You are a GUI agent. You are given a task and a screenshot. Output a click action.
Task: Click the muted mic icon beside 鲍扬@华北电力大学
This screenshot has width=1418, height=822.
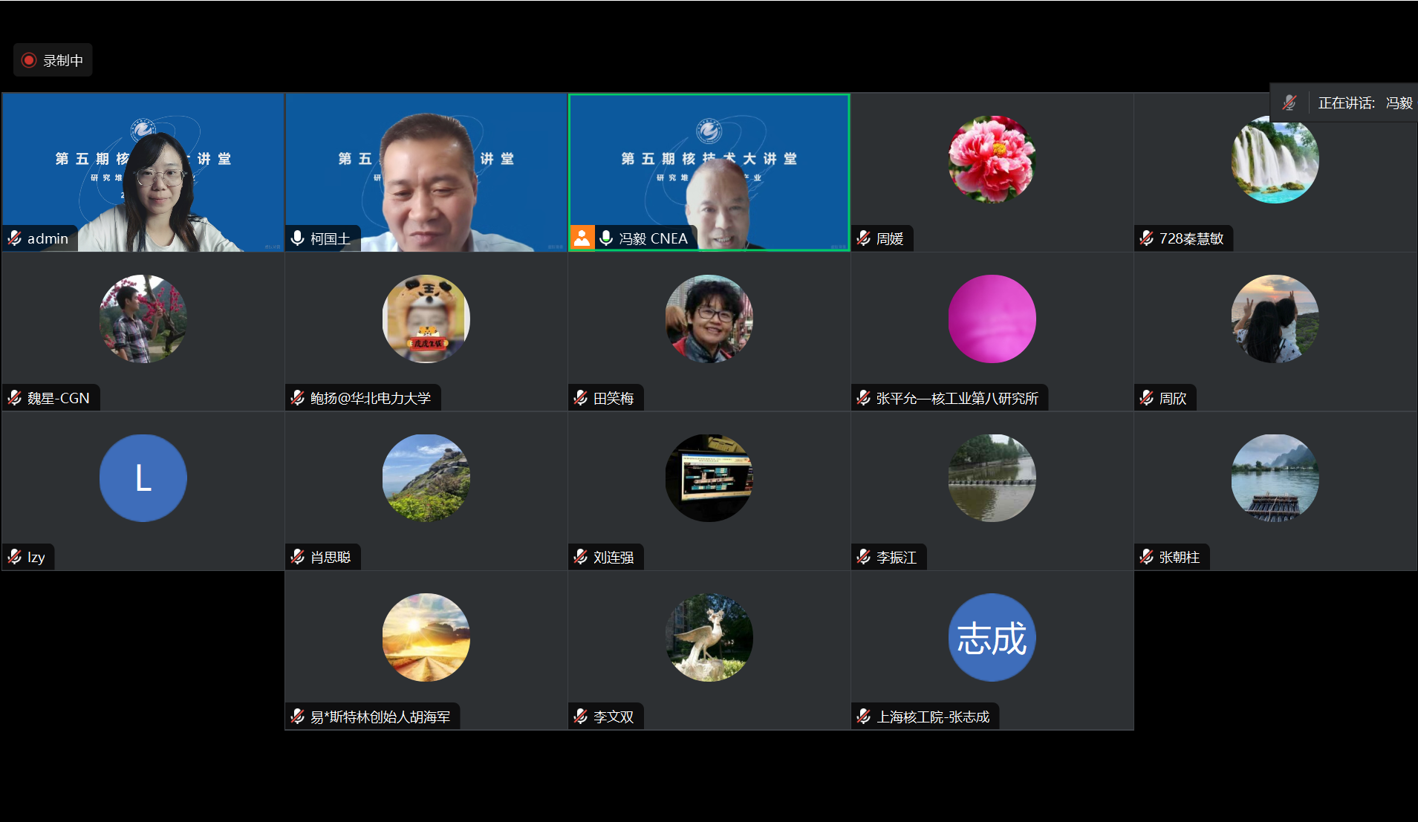tap(298, 398)
